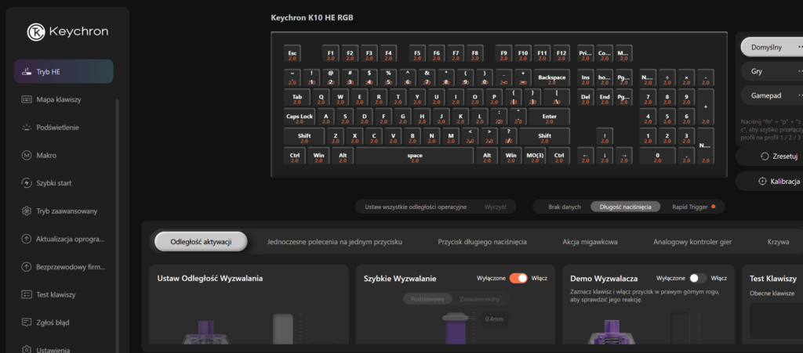Click the Aktualizacja oprogramowania upload icon
The height and width of the screenshot is (353, 803).
[x=27, y=239]
